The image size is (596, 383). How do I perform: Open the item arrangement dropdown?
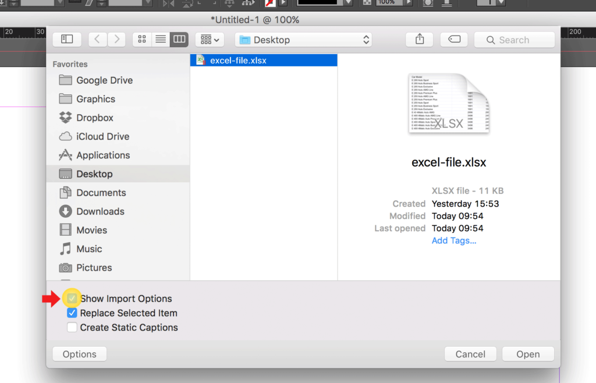pyautogui.click(x=209, y=39)
